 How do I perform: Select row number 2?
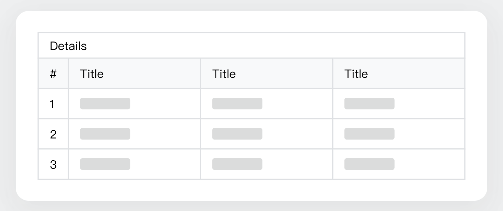point(53,134)
